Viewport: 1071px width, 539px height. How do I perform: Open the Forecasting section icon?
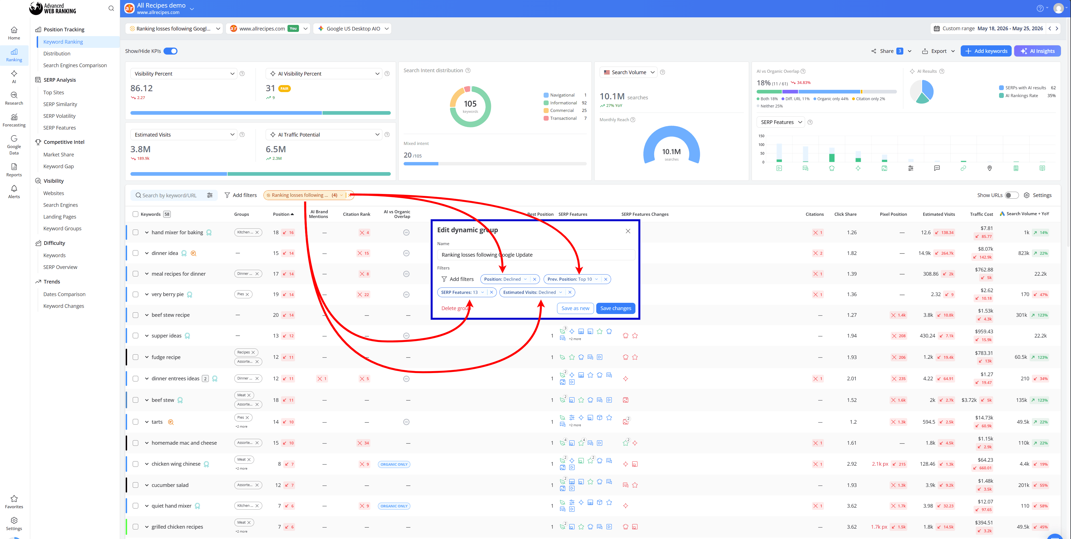coord(14,121)
